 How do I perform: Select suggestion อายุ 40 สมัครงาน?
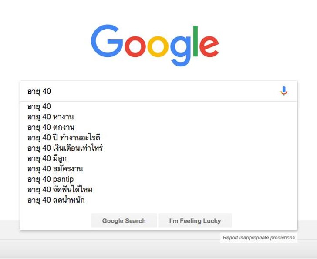click(158, 169)
